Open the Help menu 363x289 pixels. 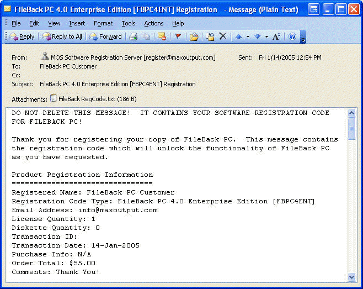(178, 23)
